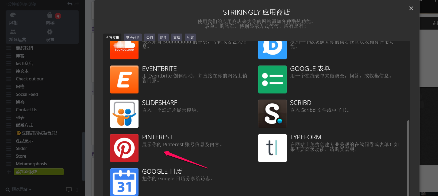Image resolution: width=438 pixels, height=196 pixels.
Task: Choose the SlideShare app icon
Action: [x=124, y=114]
